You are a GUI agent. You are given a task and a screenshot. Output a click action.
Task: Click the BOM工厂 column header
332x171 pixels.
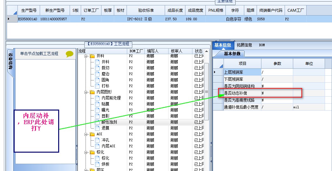point(136,51)
